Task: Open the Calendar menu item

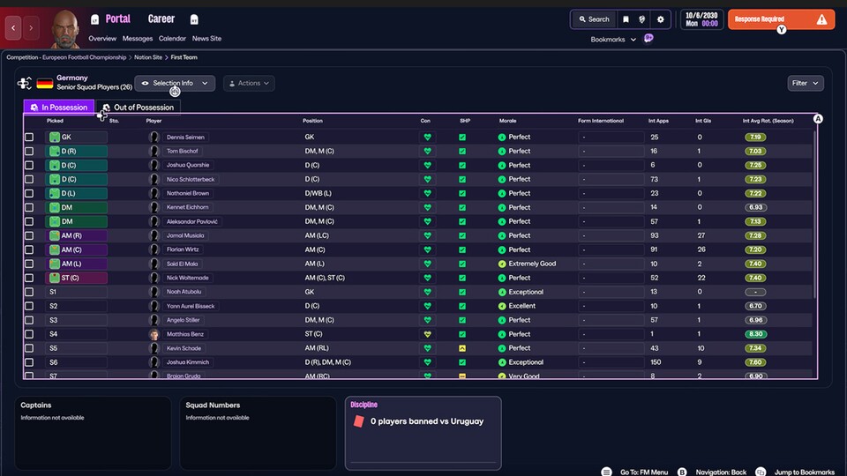Action: click(x=172, y=38)
